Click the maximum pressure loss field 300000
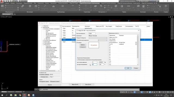The image size is (174, 97). coord(101,62)
